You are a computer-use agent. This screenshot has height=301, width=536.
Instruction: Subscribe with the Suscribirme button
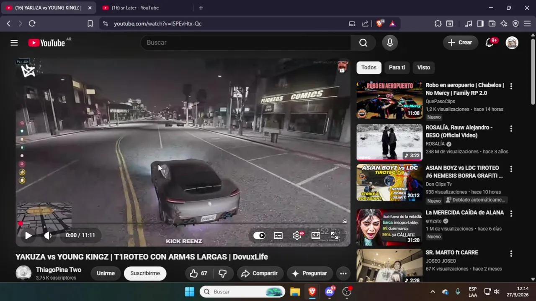pyautogui.click(x=145, y=273)
